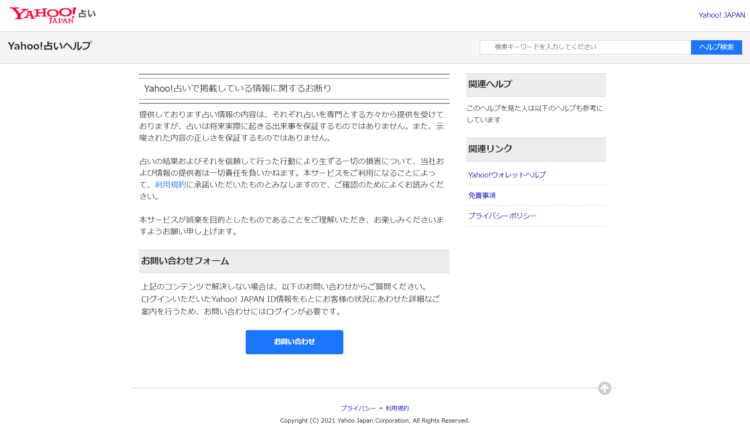The image size is (750, 441).
Task: Open the Yahoo! JAPAN link at top right
Action: tap(721, 15)
